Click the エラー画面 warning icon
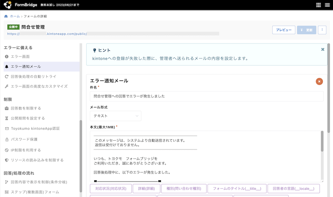Screen dimensions: 333x197 click(7, 56)
